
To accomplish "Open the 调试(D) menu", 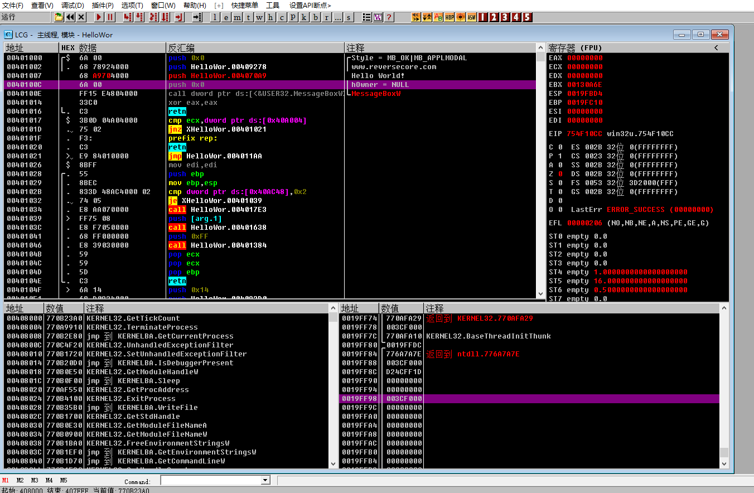I will click(x=72, y=5).
